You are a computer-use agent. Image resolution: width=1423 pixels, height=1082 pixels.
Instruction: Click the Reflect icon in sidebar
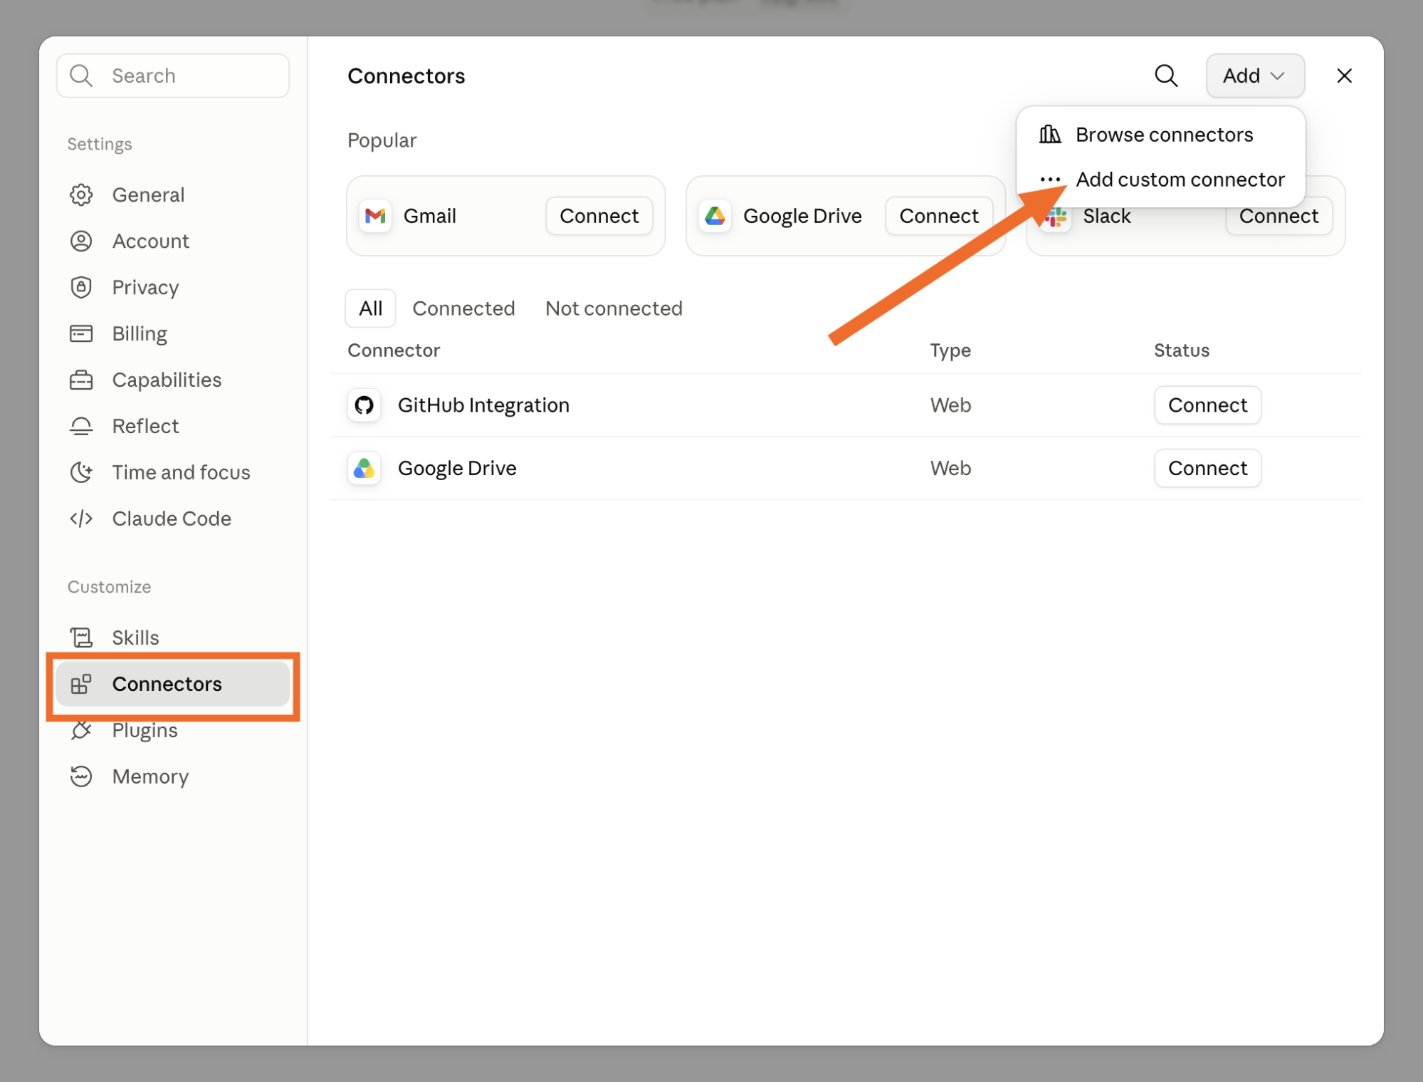click(x=81, y=426)
